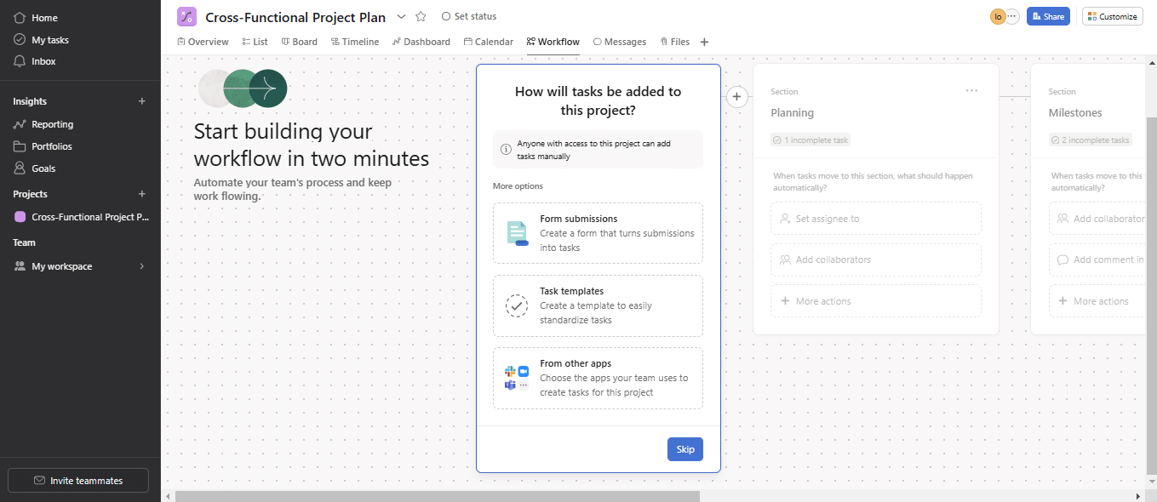1157x502 pixels.
Task: Click the Milestones section title
Action: tap(1075, 113)
